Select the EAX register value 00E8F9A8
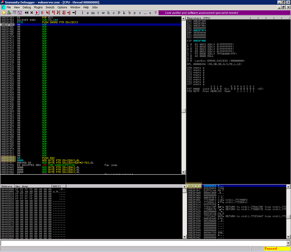 click(x=199, y=21)
